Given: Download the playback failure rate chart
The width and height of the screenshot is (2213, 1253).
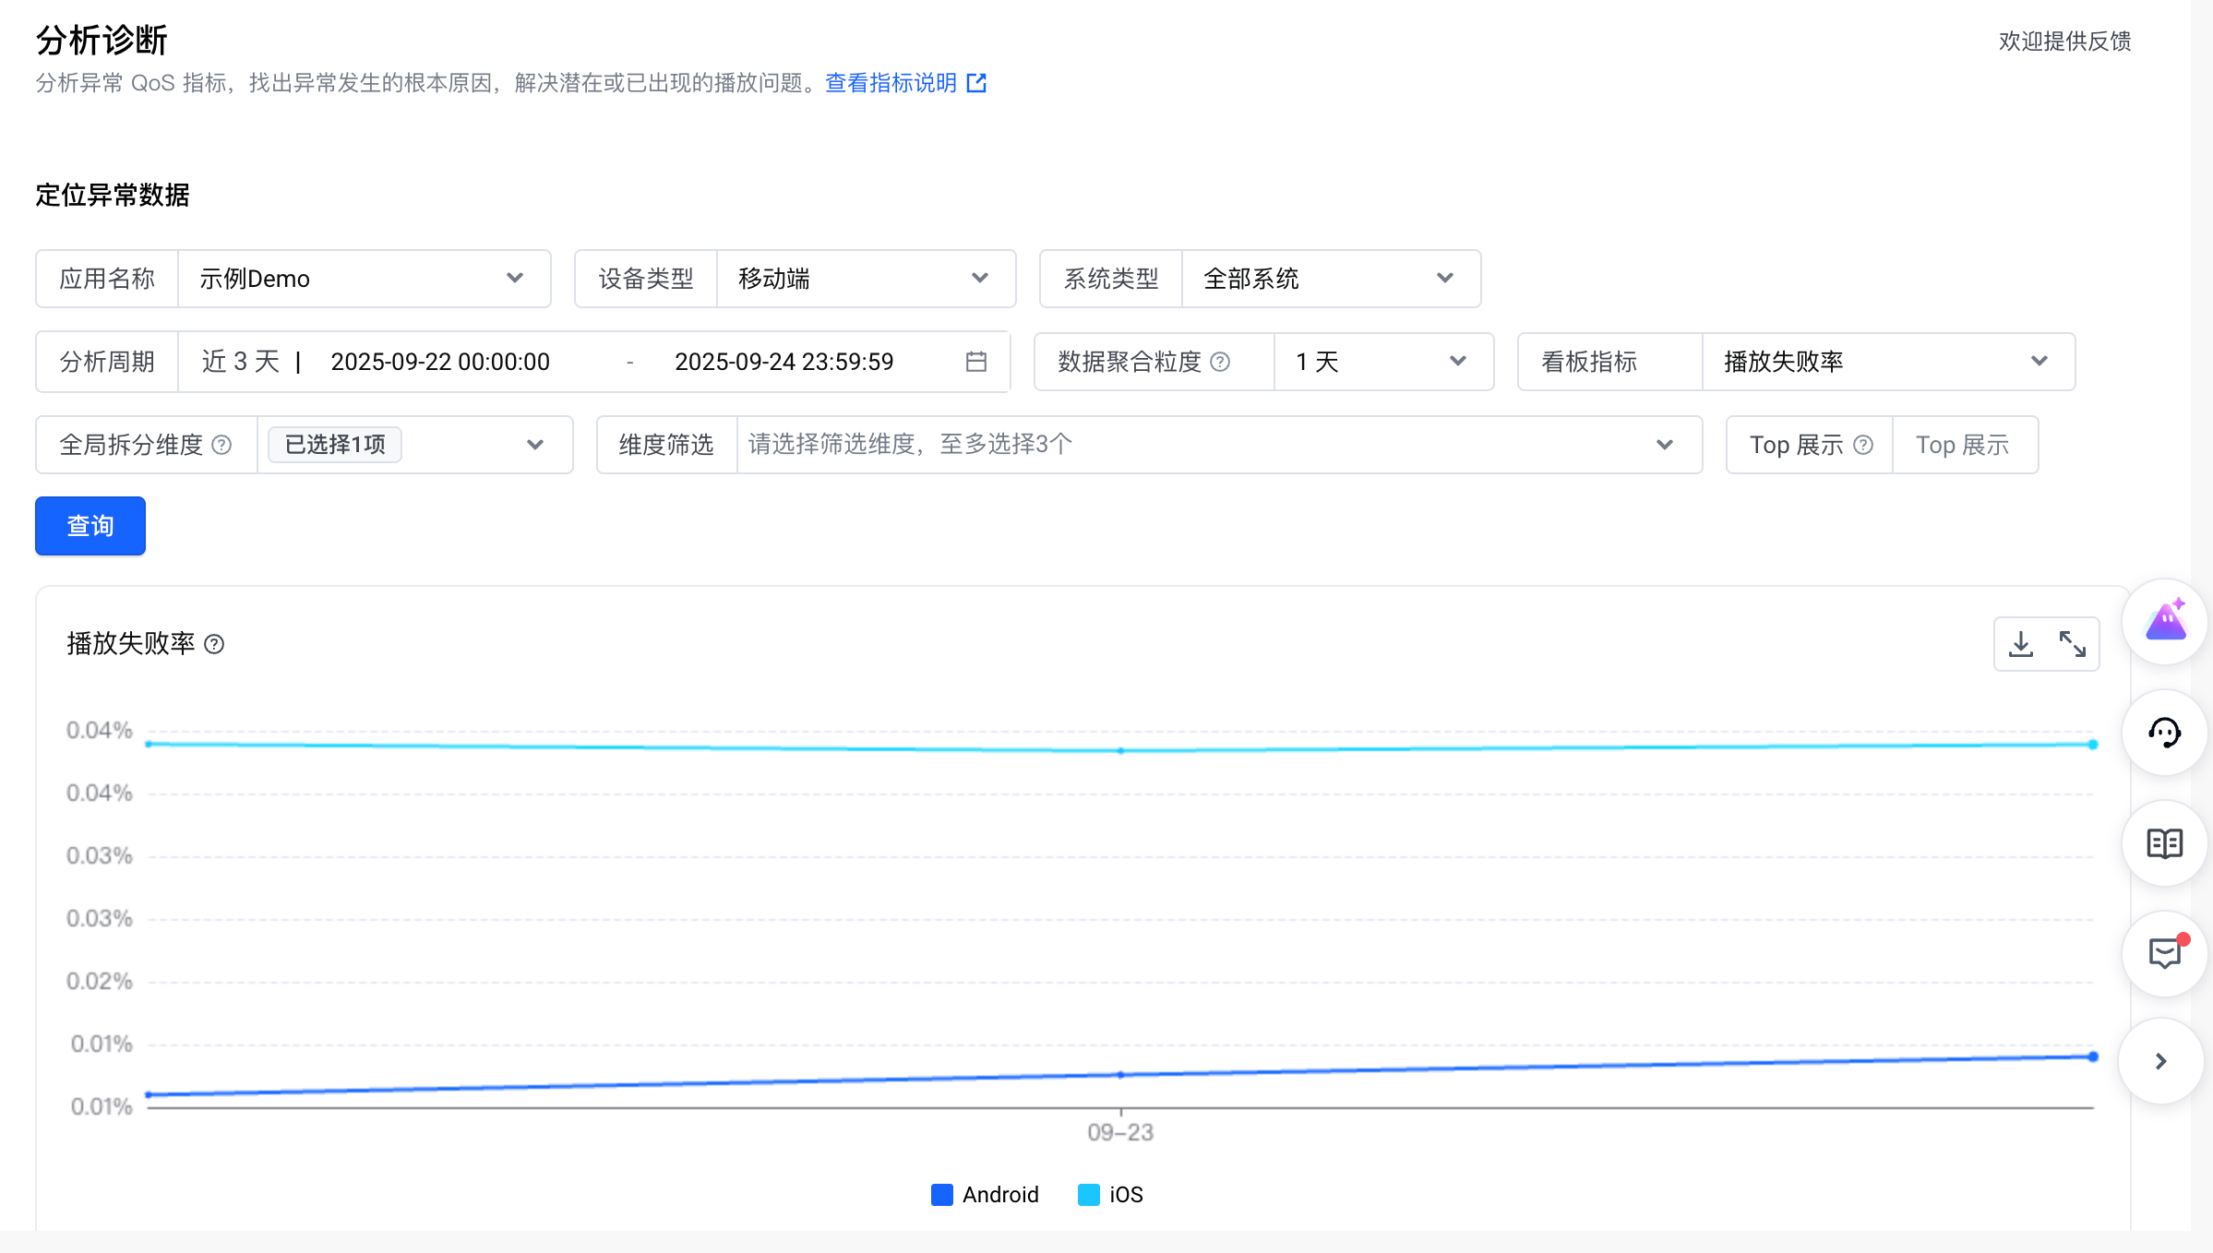Looking at the screenshot, I should pyautogui.click(x=2021, y=643).
